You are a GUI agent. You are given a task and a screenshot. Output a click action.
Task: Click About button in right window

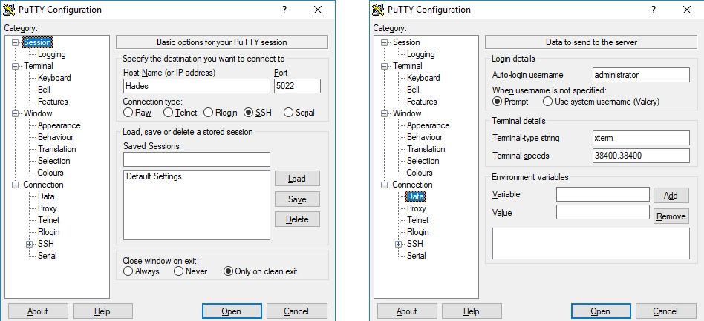[x=407, y=311]
